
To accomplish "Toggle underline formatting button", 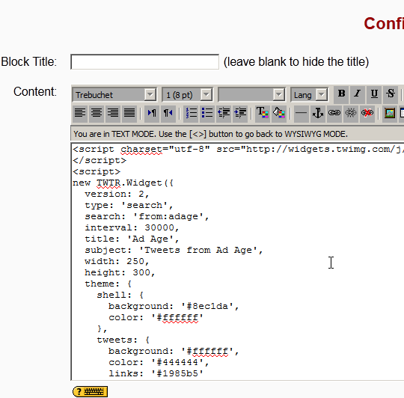I will click(374, 94).
